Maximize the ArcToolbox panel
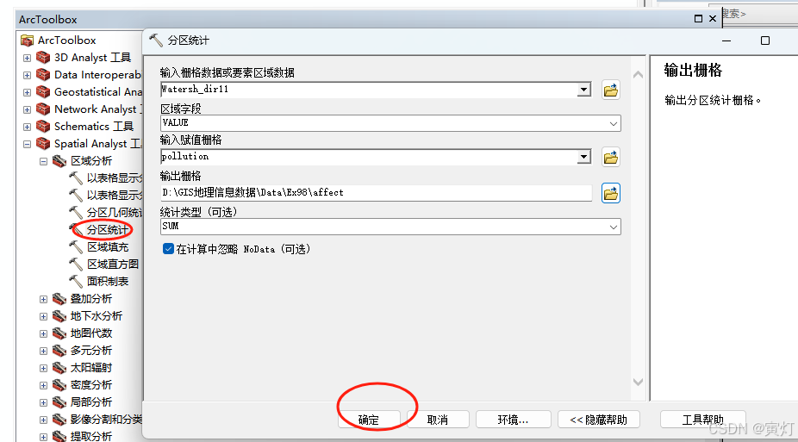Image resolution: width=798 pixels, height=442 pixels. (698, 19)
